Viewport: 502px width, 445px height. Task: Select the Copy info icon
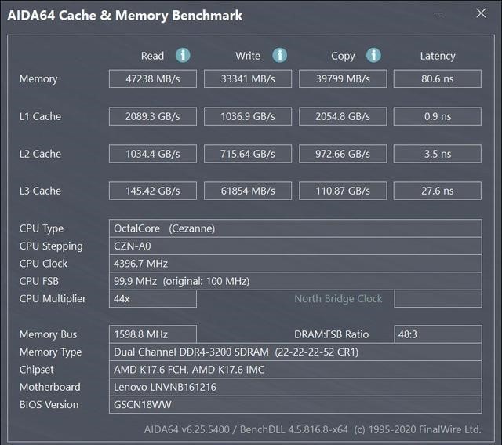[x=373, y=55]
